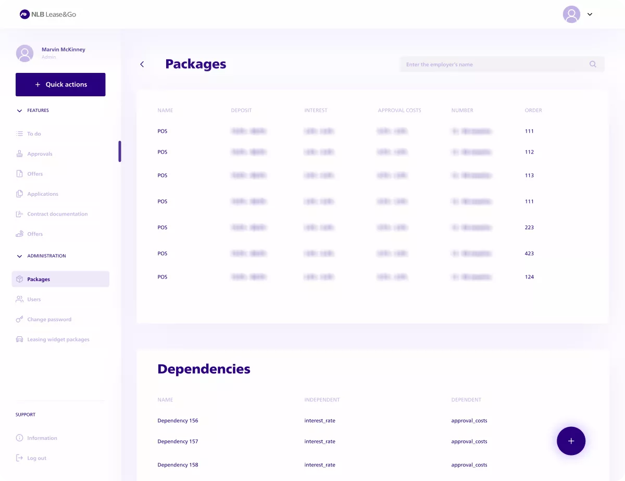Open the Dependency 157 row

(x=178, y=441)
